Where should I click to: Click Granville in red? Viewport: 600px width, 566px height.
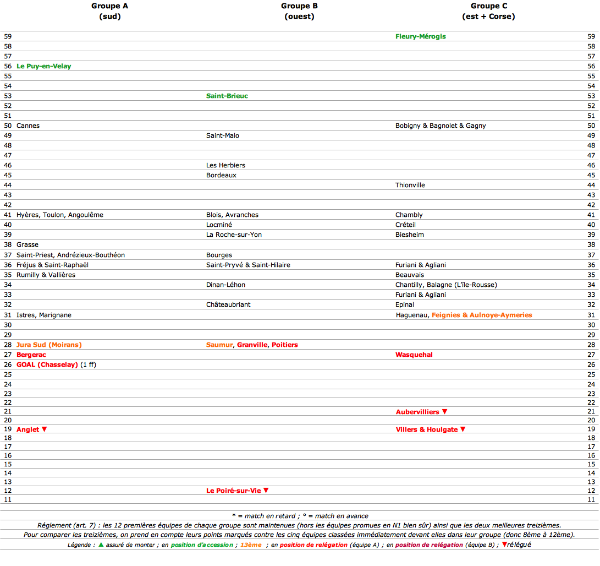tap(252, 345)
